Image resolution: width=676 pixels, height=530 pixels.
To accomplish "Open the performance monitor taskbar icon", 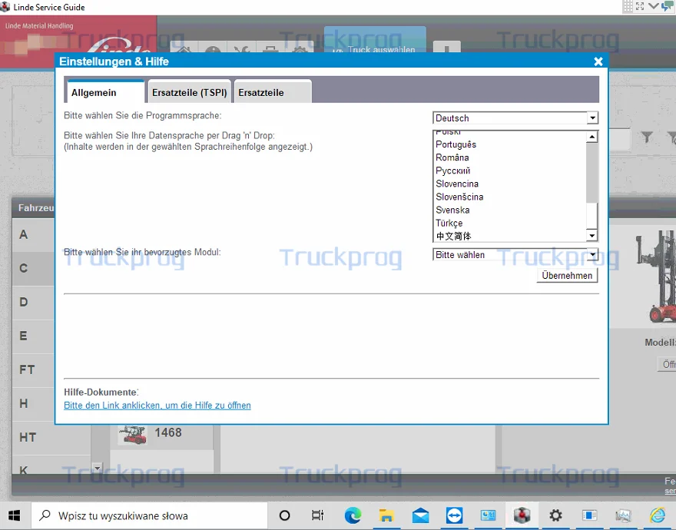I will 624,515.
